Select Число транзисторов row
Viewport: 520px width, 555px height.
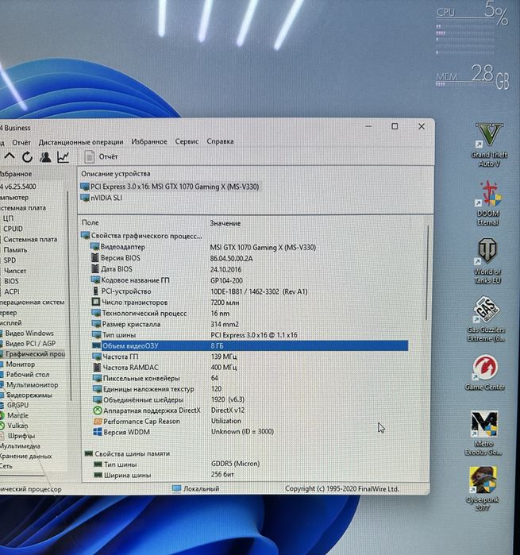248,303
